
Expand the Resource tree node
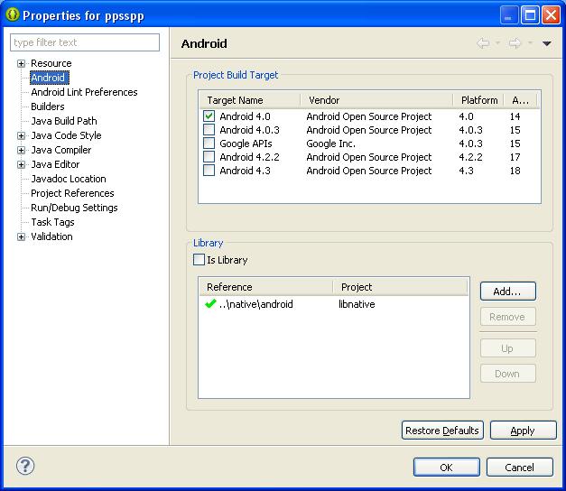(x=21, y=63)
